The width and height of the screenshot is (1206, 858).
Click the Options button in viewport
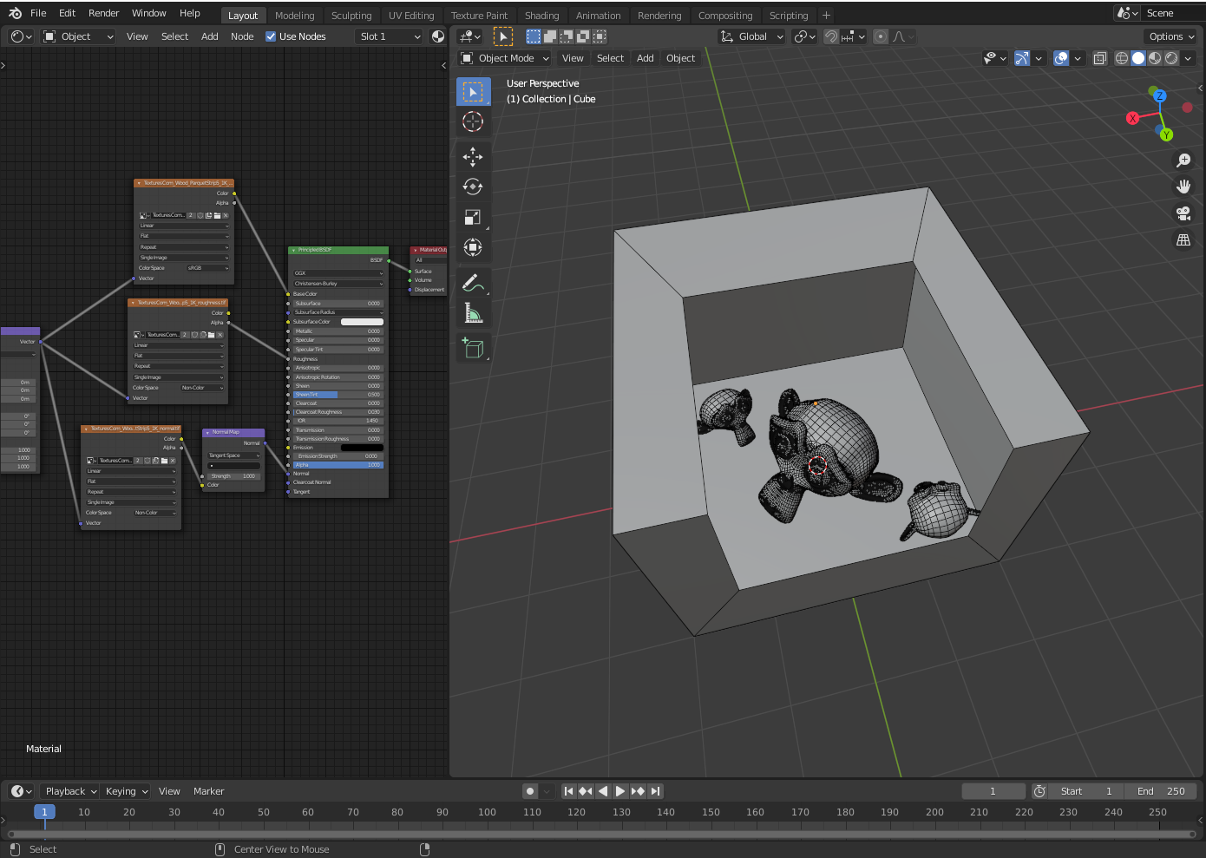click(x=1171, y=36)
